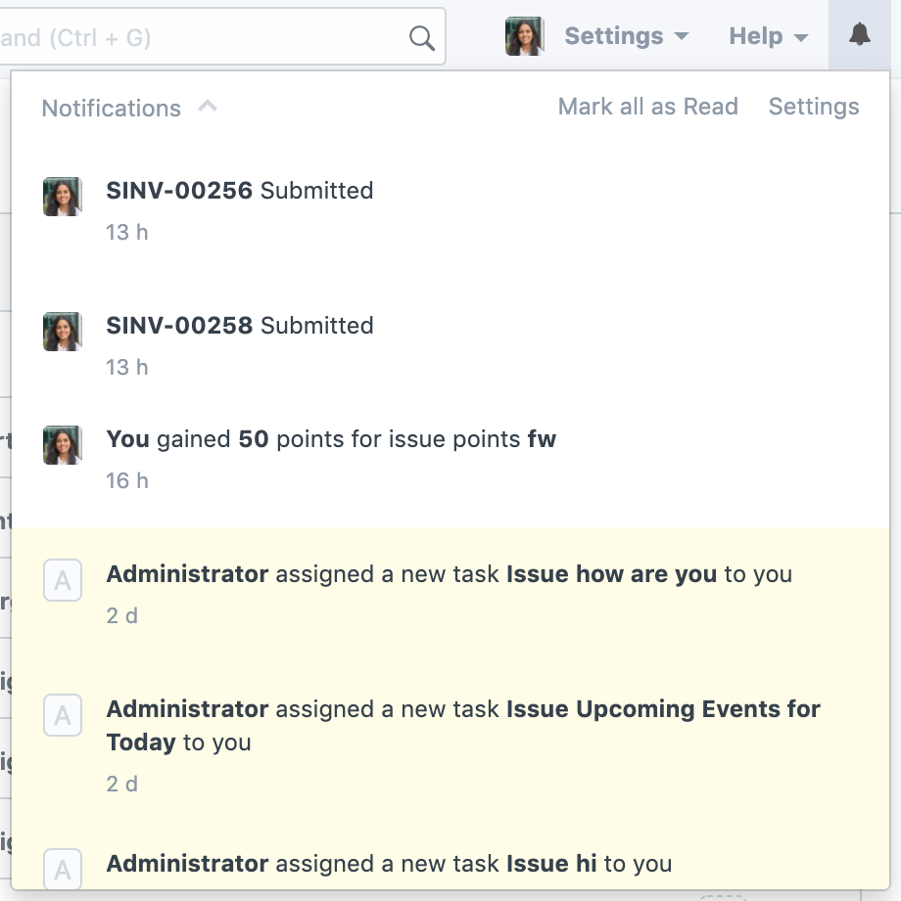
Task: Open the SINV-00258 Submitted notification
Action: (x=240, y=326)
